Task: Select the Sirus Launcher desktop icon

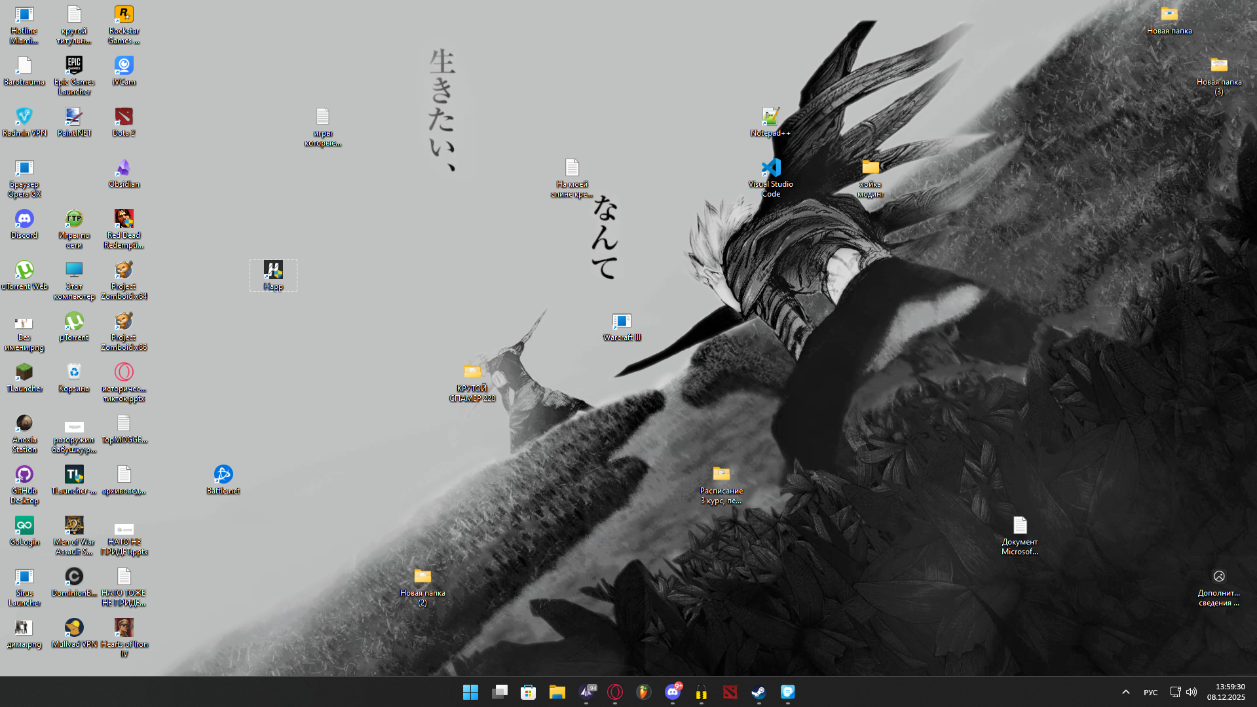Action: pyautogui.click(x=24, y=588)
